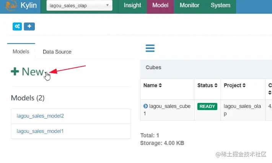Viewport: 272px width, 163px height.
Task: Expand the lagou_sales_cube1 row arrow icon
Action: click(145, 106)
